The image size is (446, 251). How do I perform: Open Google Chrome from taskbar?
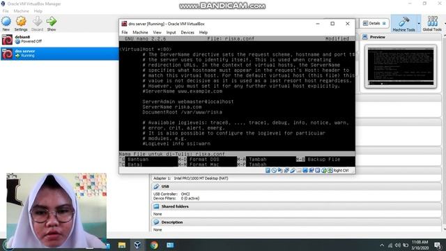[154, 245]
